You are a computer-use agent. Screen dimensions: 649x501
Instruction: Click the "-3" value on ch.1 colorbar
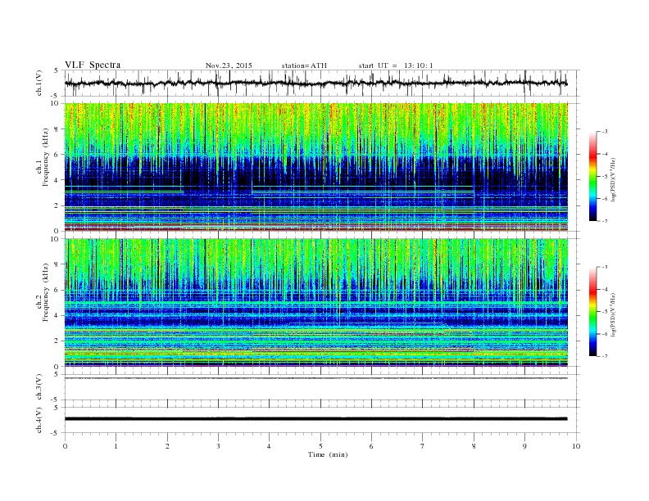point(605,132)
